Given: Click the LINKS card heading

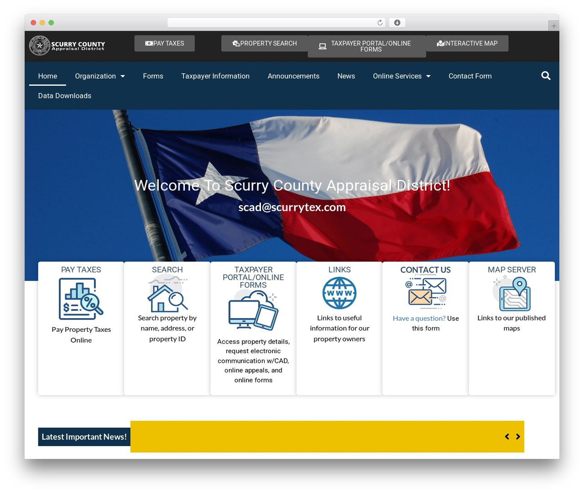Looking at the screenshot, I should click(x=339, y=270).
